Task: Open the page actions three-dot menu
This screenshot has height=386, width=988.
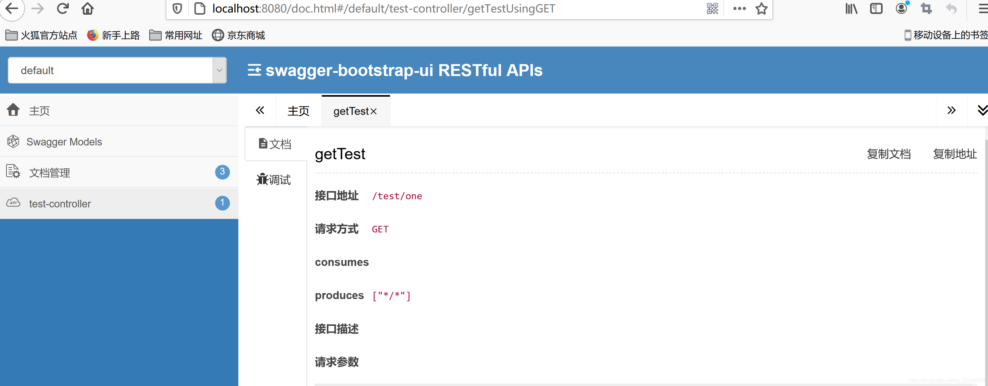Action: click(739, 8)
